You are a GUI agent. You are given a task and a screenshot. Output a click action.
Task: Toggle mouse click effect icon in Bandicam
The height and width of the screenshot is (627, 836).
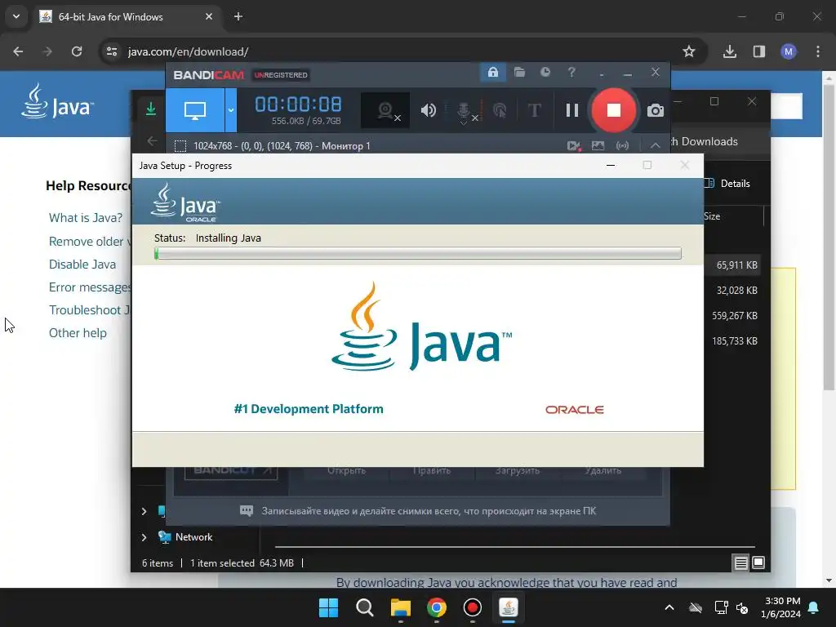click(x=500, y=110)
